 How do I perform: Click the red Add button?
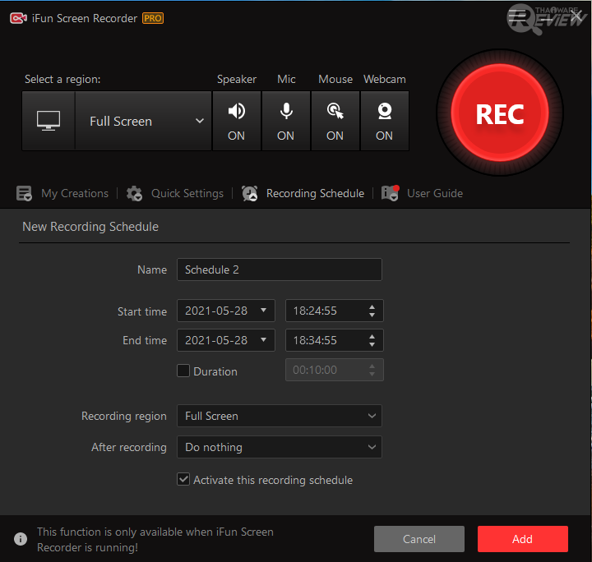[523, 539]
